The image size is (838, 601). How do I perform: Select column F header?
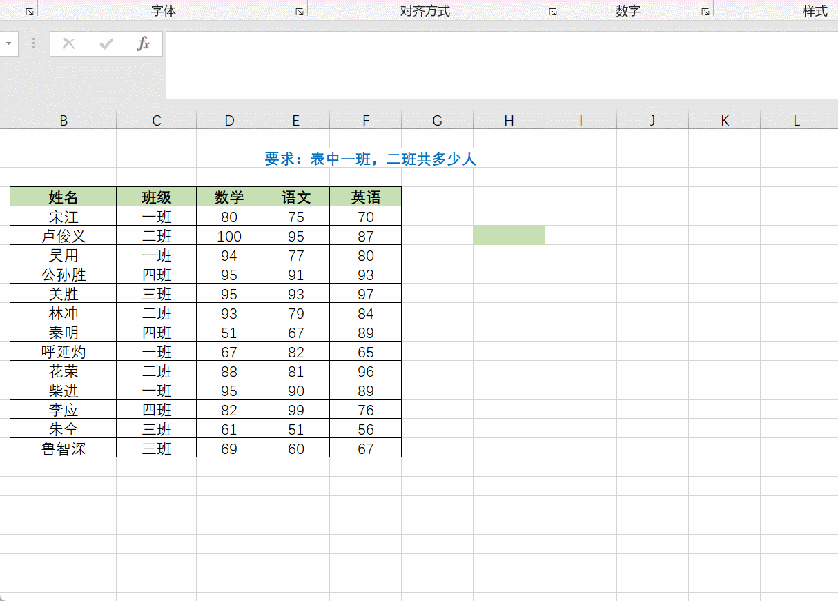(x=366, y=120)
